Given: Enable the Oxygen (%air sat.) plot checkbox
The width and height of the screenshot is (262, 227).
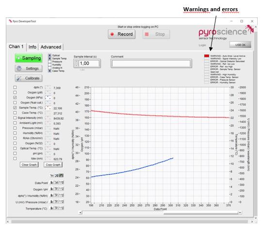Looking at the screenshot, I should (x=15, y=102).
